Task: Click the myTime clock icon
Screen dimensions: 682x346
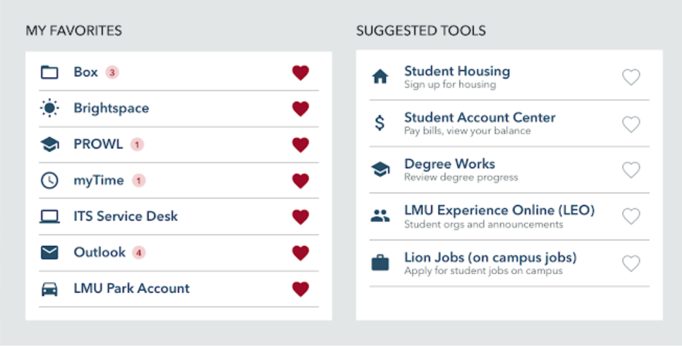Action: pos(50,181)
